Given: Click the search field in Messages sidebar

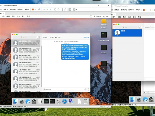Looking at the screenshot, I should 25,37.
